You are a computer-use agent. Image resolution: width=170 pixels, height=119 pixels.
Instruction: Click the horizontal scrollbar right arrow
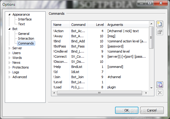point(146,93)
